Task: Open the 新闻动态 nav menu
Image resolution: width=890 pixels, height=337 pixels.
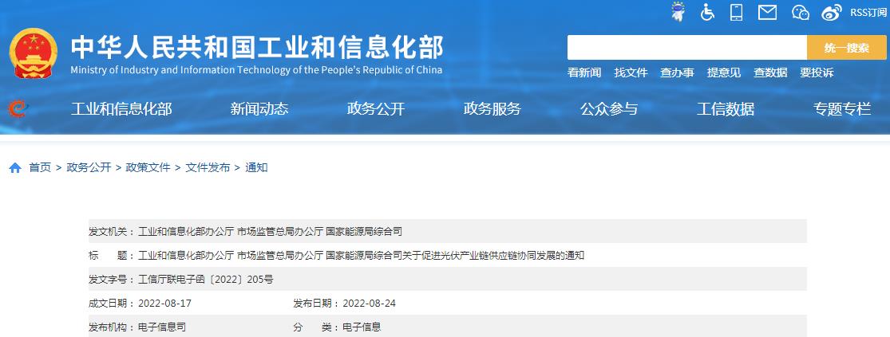Action: tap(259, 108)
